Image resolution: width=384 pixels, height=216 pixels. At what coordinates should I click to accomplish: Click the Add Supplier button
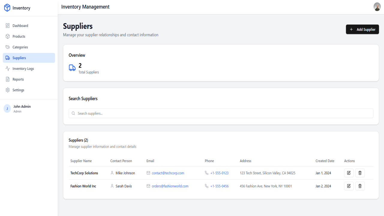[x=362, y=29]
